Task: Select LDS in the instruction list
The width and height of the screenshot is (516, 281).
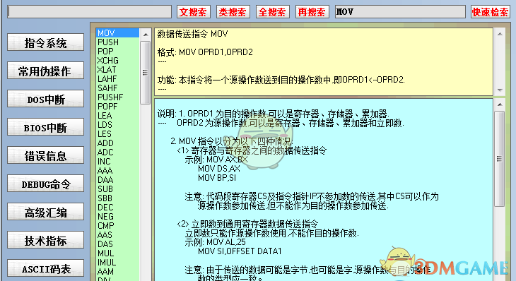Action: [117, 125]
